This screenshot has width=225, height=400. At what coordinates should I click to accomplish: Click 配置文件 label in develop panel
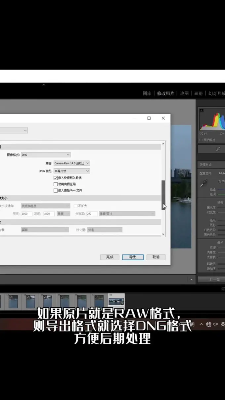tap(205, 173)
